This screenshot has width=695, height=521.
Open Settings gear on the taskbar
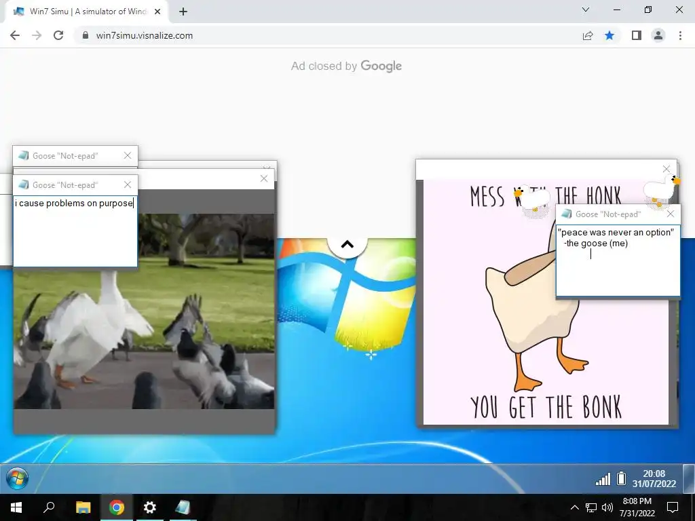[150, 507]
